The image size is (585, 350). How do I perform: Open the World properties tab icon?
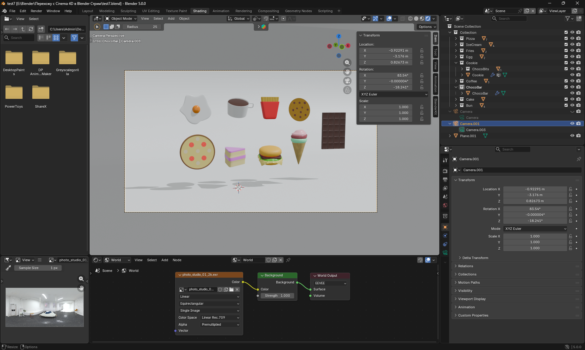tap(445, 205)
